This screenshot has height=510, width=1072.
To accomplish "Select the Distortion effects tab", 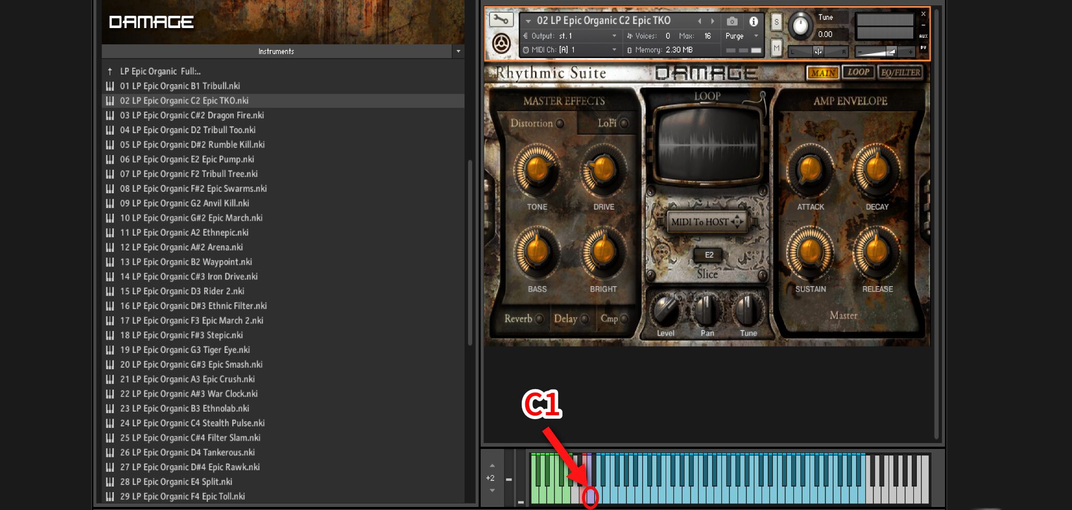I will tap(531, 123).
